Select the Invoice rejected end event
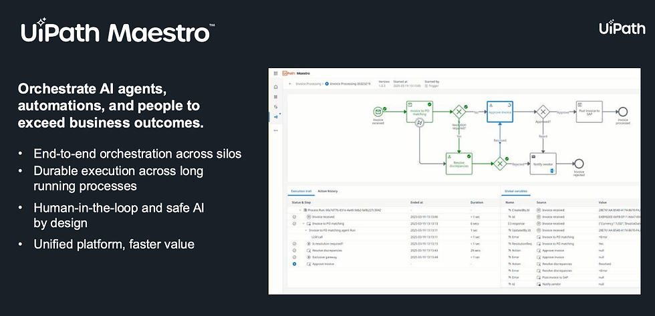This screenshot has height=316, width=655. point(579,164)
